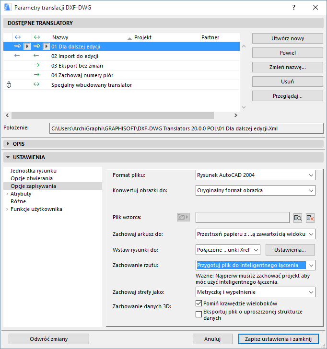The width and height of the screenshot is (327, 349).
Task: Click down arrow of translator list scrollbar
Action: (244, 107)
